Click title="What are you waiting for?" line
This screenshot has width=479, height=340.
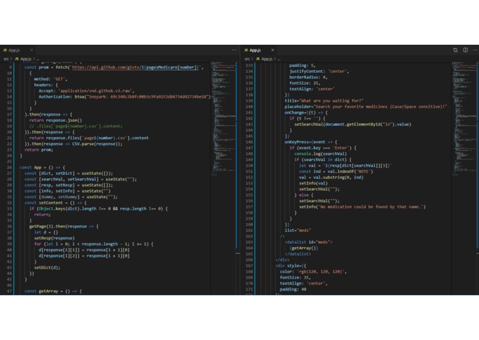[324, 101]
